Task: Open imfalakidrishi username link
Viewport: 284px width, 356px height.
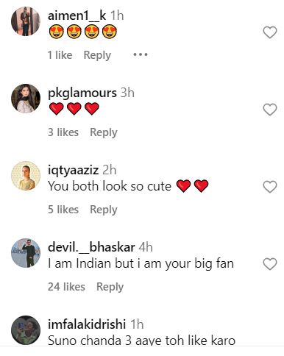Action: point(87,324)
